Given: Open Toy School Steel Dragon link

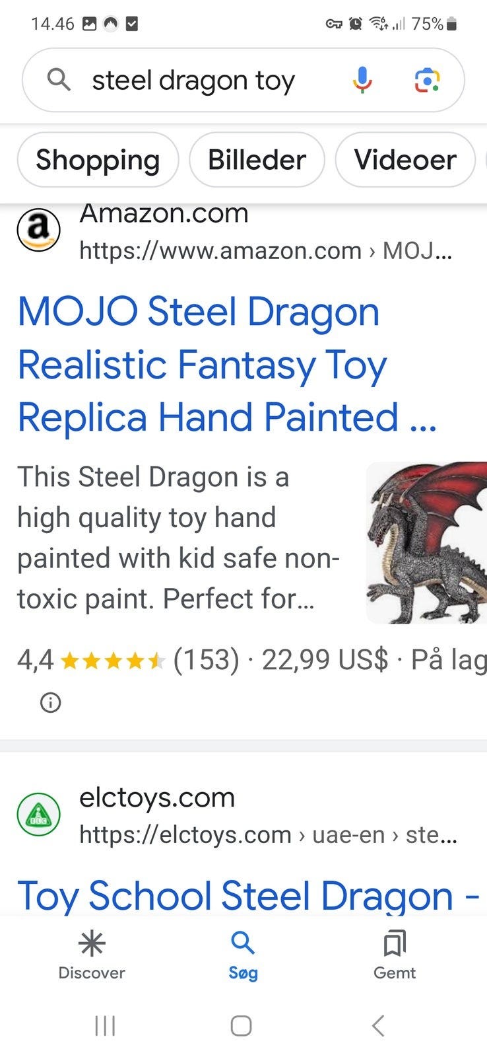Looking at the screenshot, I should pos(248,896).
